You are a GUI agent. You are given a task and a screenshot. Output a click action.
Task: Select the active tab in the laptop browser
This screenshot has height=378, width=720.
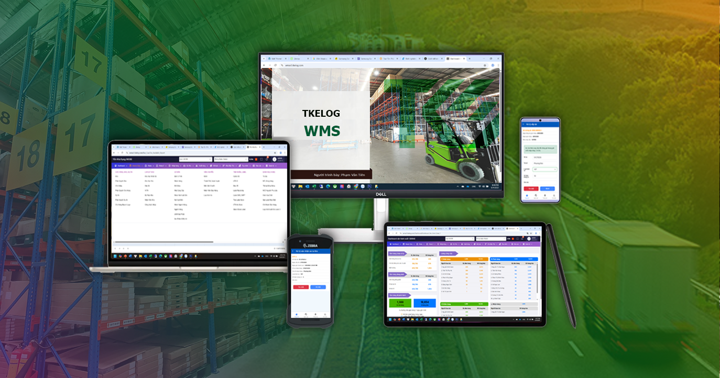pos(254,147)
